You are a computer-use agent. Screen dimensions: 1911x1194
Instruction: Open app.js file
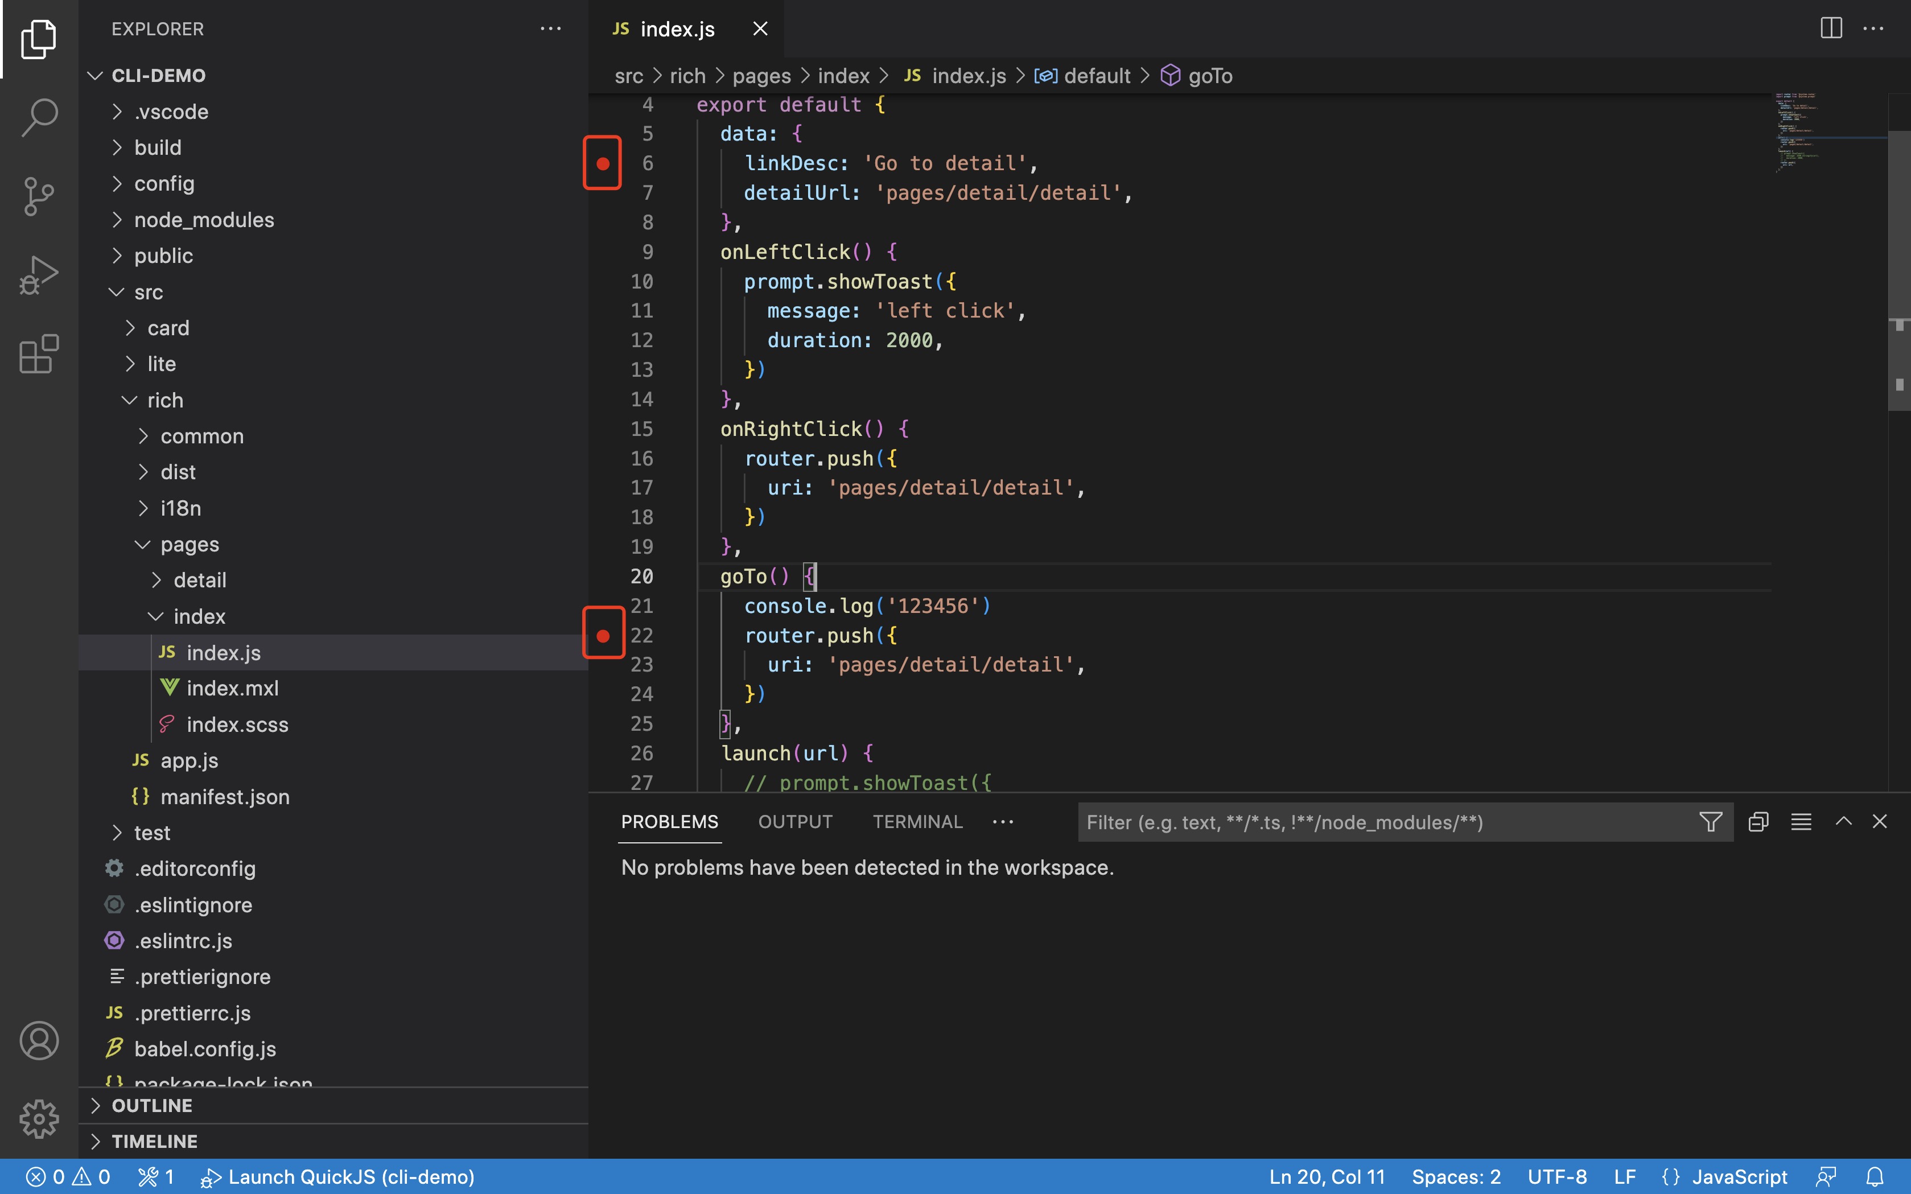[x=333, y=760]
